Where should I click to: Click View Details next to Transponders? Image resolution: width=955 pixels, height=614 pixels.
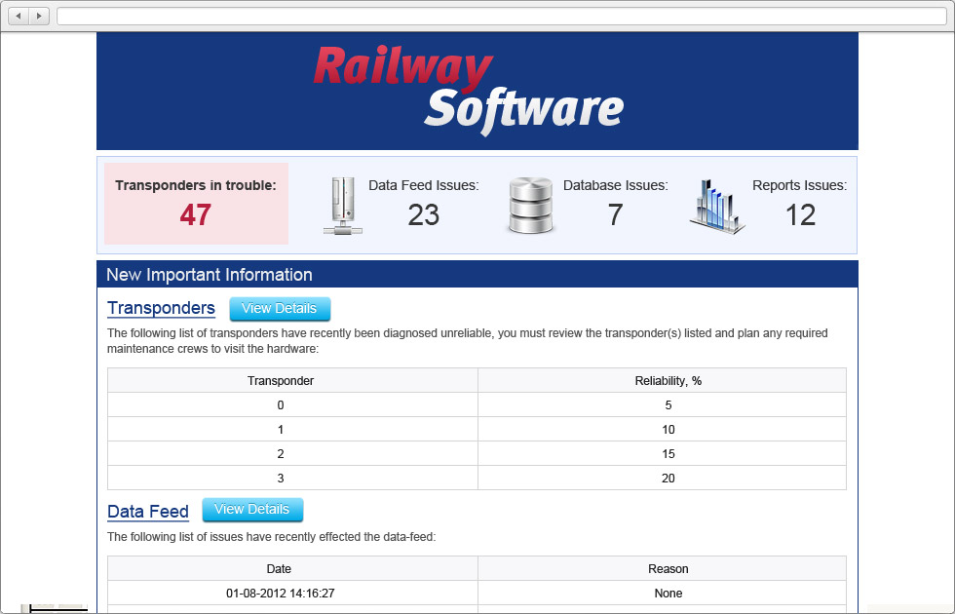tap(280, 308)
